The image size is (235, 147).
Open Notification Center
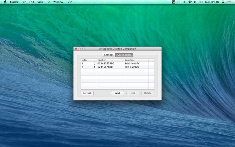click(229, 2)
